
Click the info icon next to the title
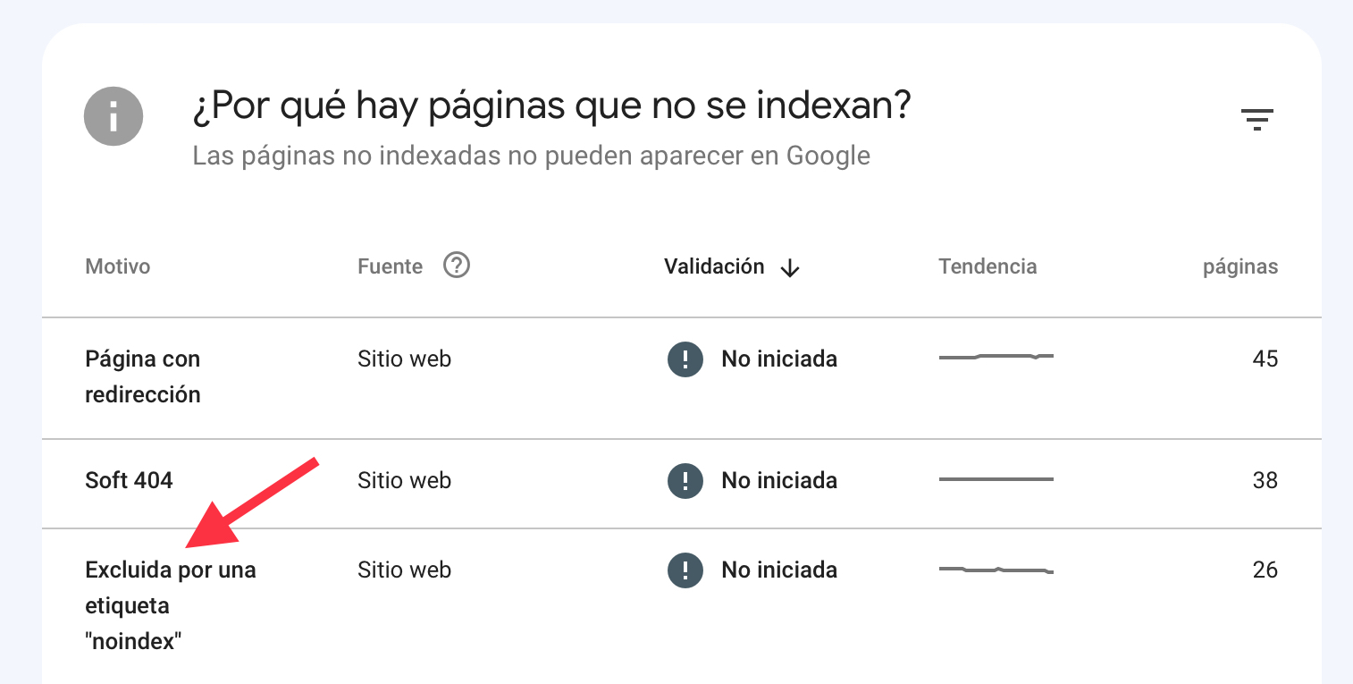(113, 116)
